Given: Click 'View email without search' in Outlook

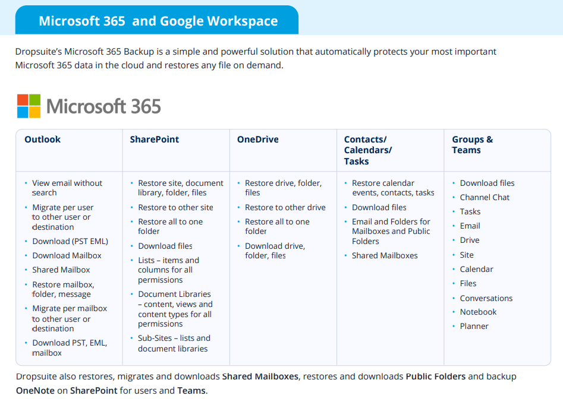Looking at the screenshot, I should tap(67, 188).
